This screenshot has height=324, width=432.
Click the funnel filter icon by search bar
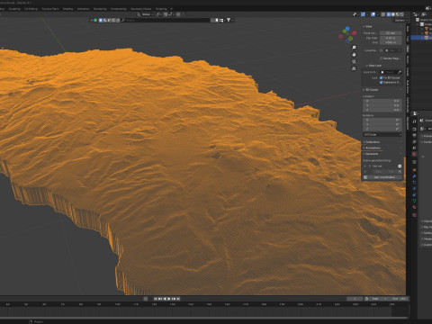tap(229, 20)
